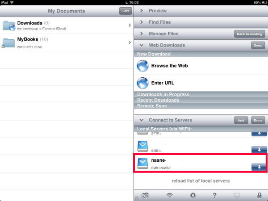Collapse the Web Downloads section
The image size is (268, 201).
142,45
